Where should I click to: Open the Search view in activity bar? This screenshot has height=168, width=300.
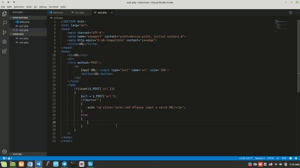(4, 23)
